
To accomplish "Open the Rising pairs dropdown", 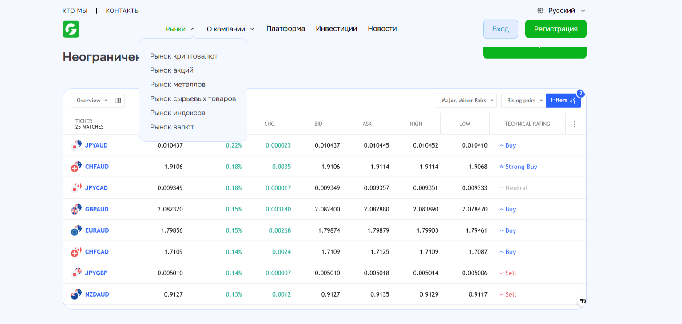I will click(x=523, y=101).
